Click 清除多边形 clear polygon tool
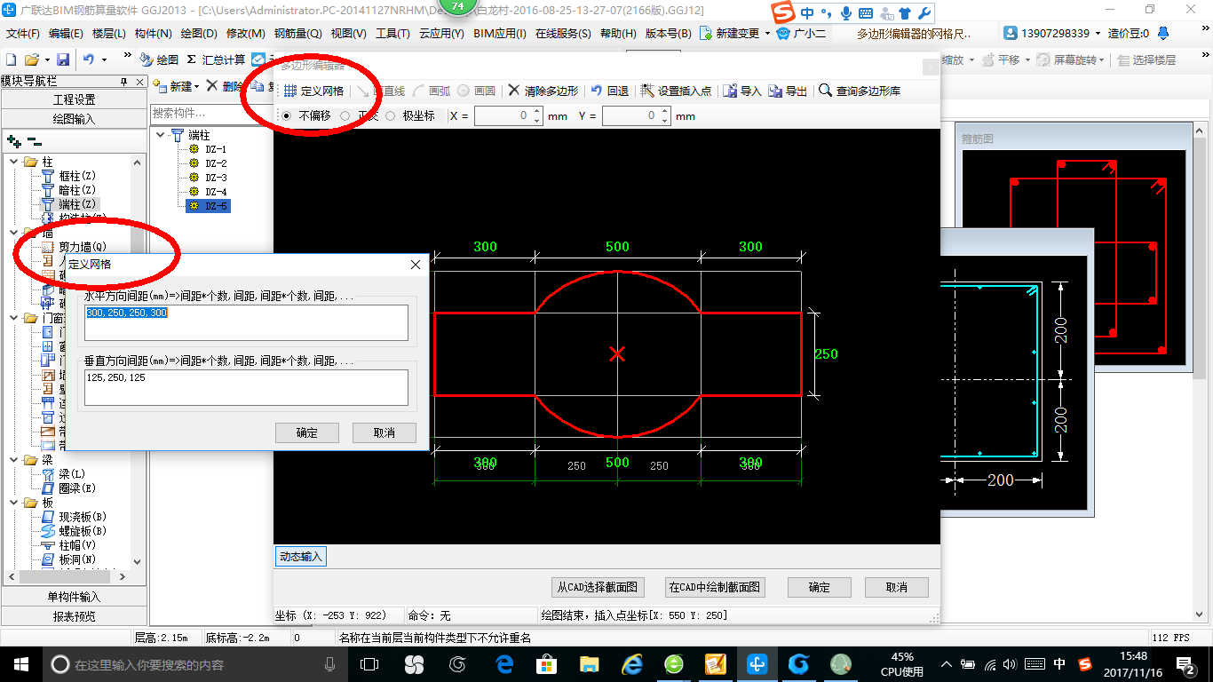This screenshot has height=682, width=1213. [543, 91]
